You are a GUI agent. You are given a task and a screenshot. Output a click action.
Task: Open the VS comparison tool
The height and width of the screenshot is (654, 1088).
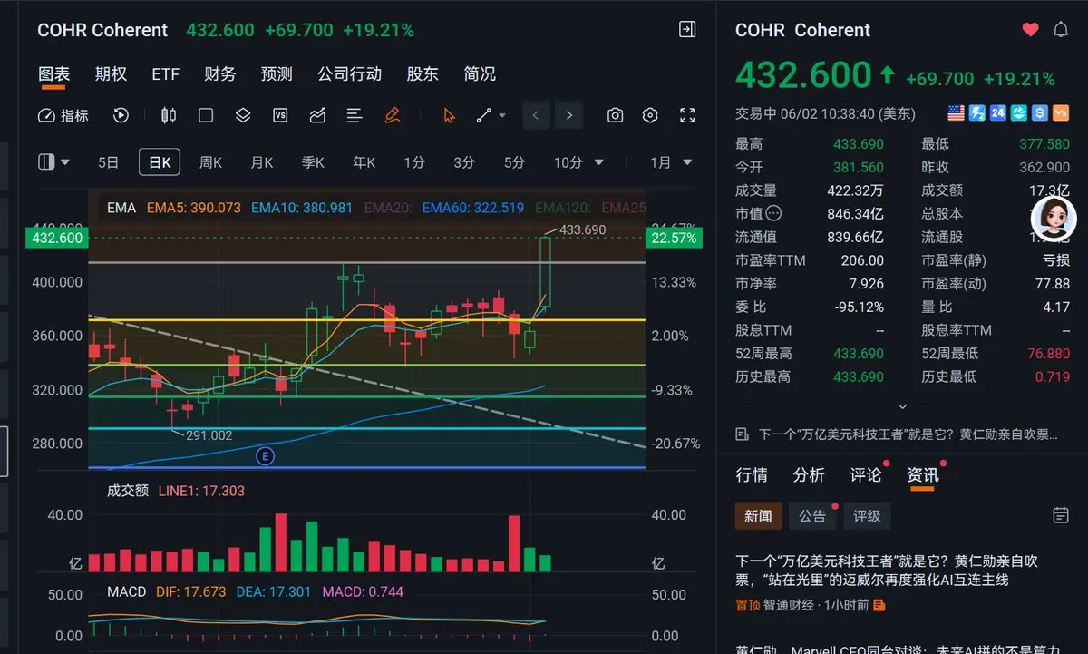(x=280, y=115)
